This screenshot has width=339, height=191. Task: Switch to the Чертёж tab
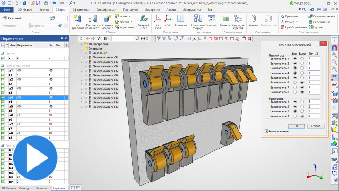(x=43, y=9)
